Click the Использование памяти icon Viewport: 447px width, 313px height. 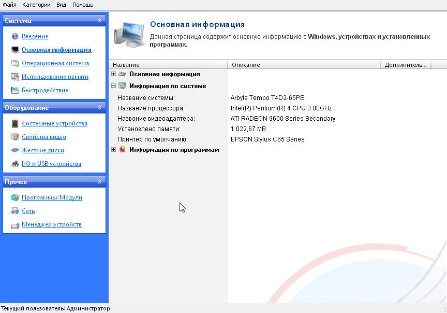(x=15, y=77)
